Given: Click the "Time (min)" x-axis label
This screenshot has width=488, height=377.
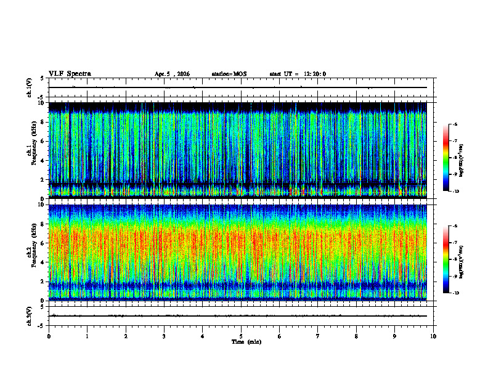Looking at the screenshot, I should click(x=246, y=342).
